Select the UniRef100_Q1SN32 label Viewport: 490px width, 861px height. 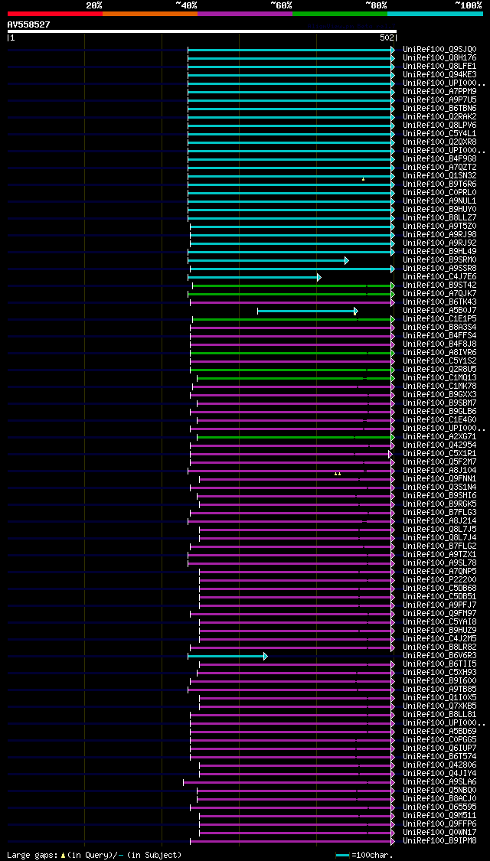[x=439, y=176]
